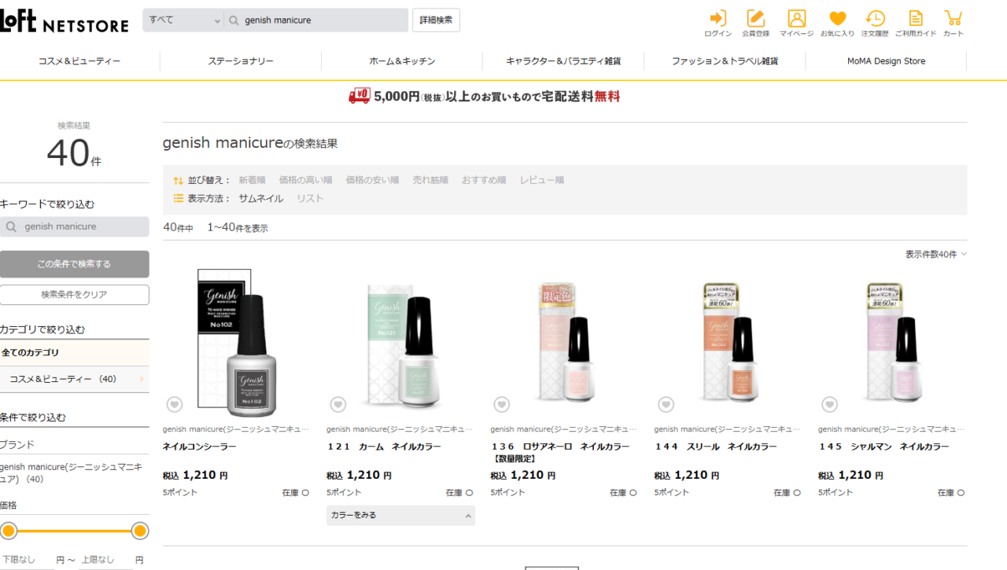Open ステーショナリー navigation menu
Viewport: 1007px width, 570px height.
(241, 61)
